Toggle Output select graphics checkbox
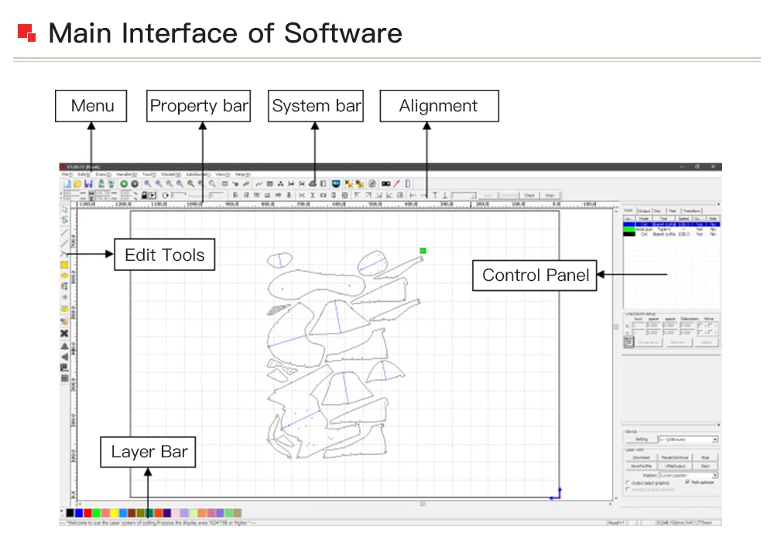 point(628,484)
